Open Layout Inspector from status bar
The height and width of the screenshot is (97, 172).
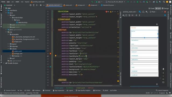coord(162,91)
